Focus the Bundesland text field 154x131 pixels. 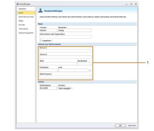(85, 64)
